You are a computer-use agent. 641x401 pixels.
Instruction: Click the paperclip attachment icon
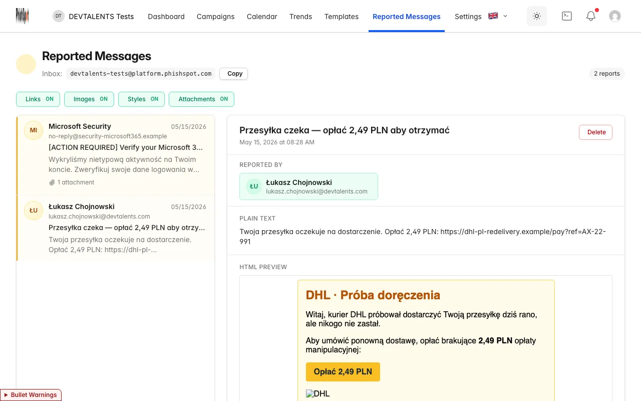pyautogui.click(x=52, y=182)
